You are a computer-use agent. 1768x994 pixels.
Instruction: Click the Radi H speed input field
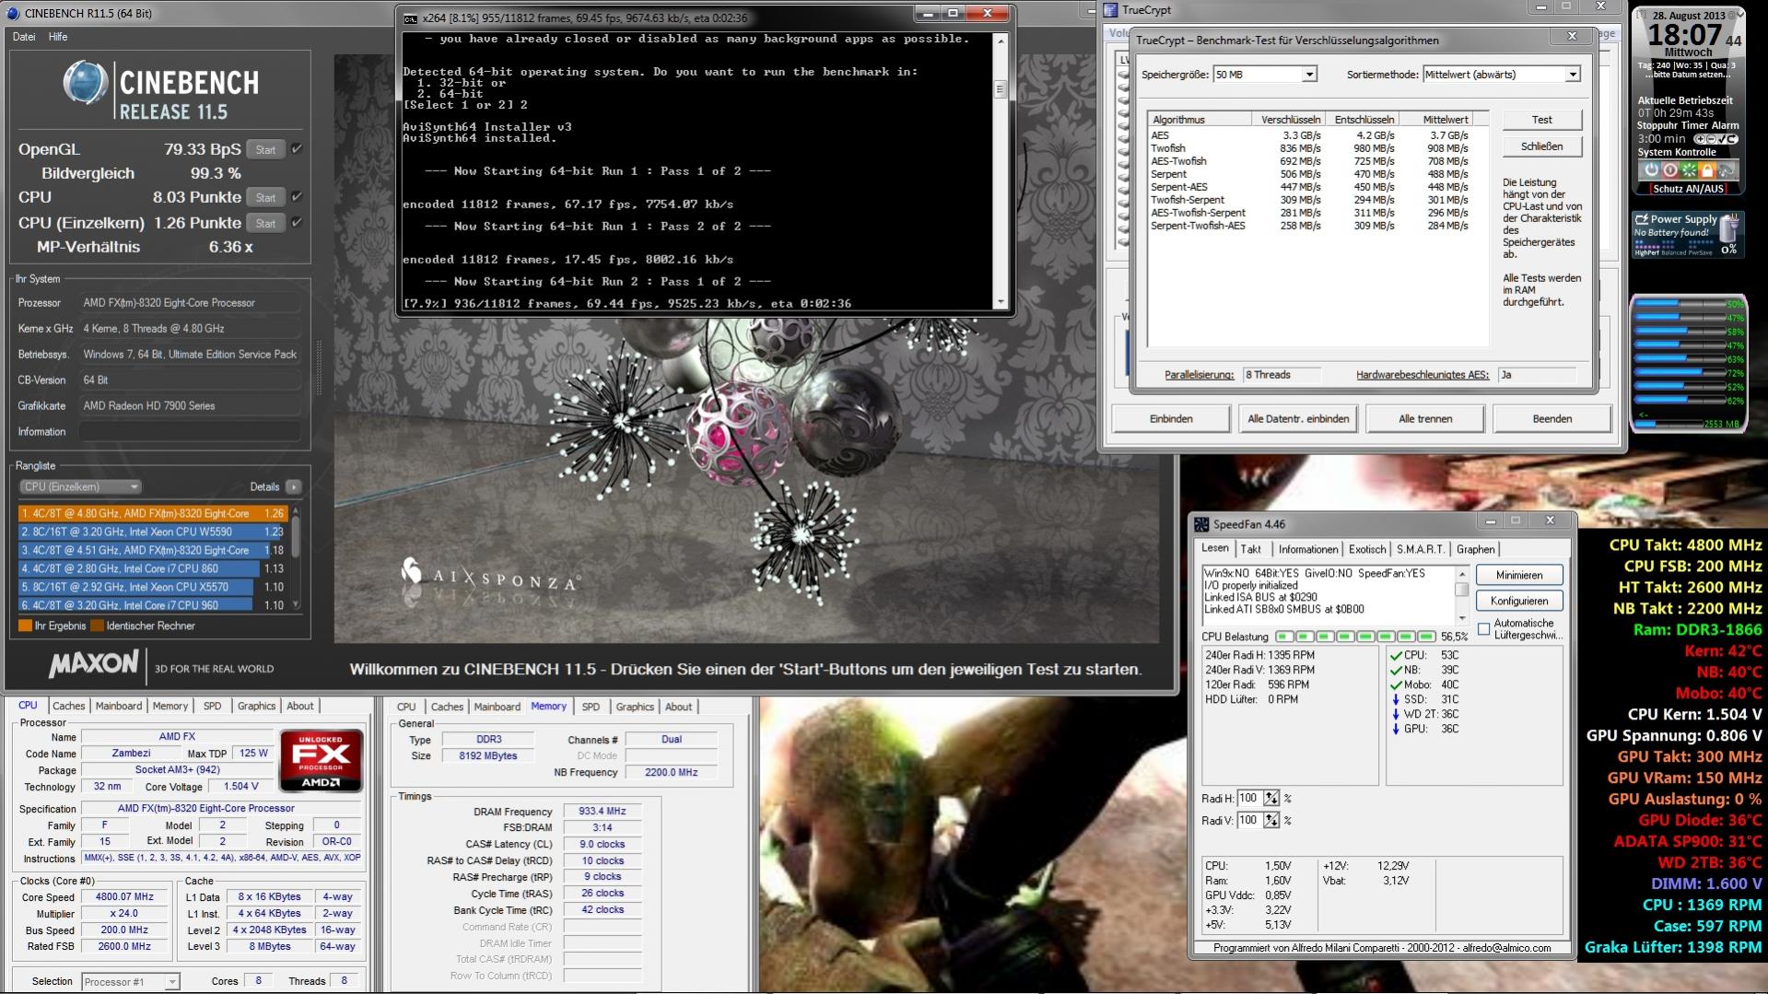tap(1249, 798)
